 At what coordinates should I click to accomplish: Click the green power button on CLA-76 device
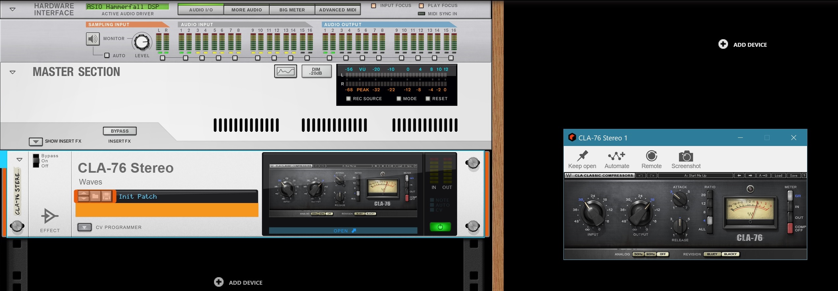pyautogui.click(x=440, y=227)
